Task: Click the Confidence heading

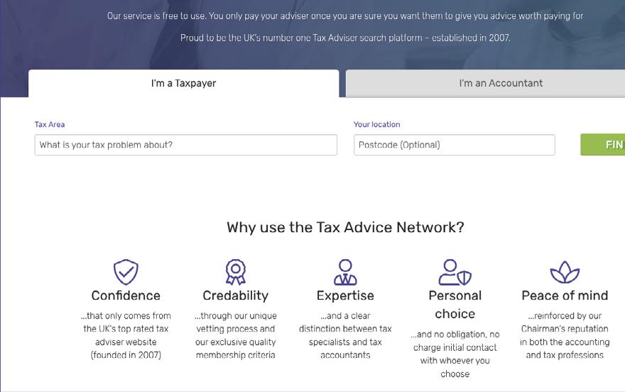Action: pyautogui.click(x=126, y=295)
